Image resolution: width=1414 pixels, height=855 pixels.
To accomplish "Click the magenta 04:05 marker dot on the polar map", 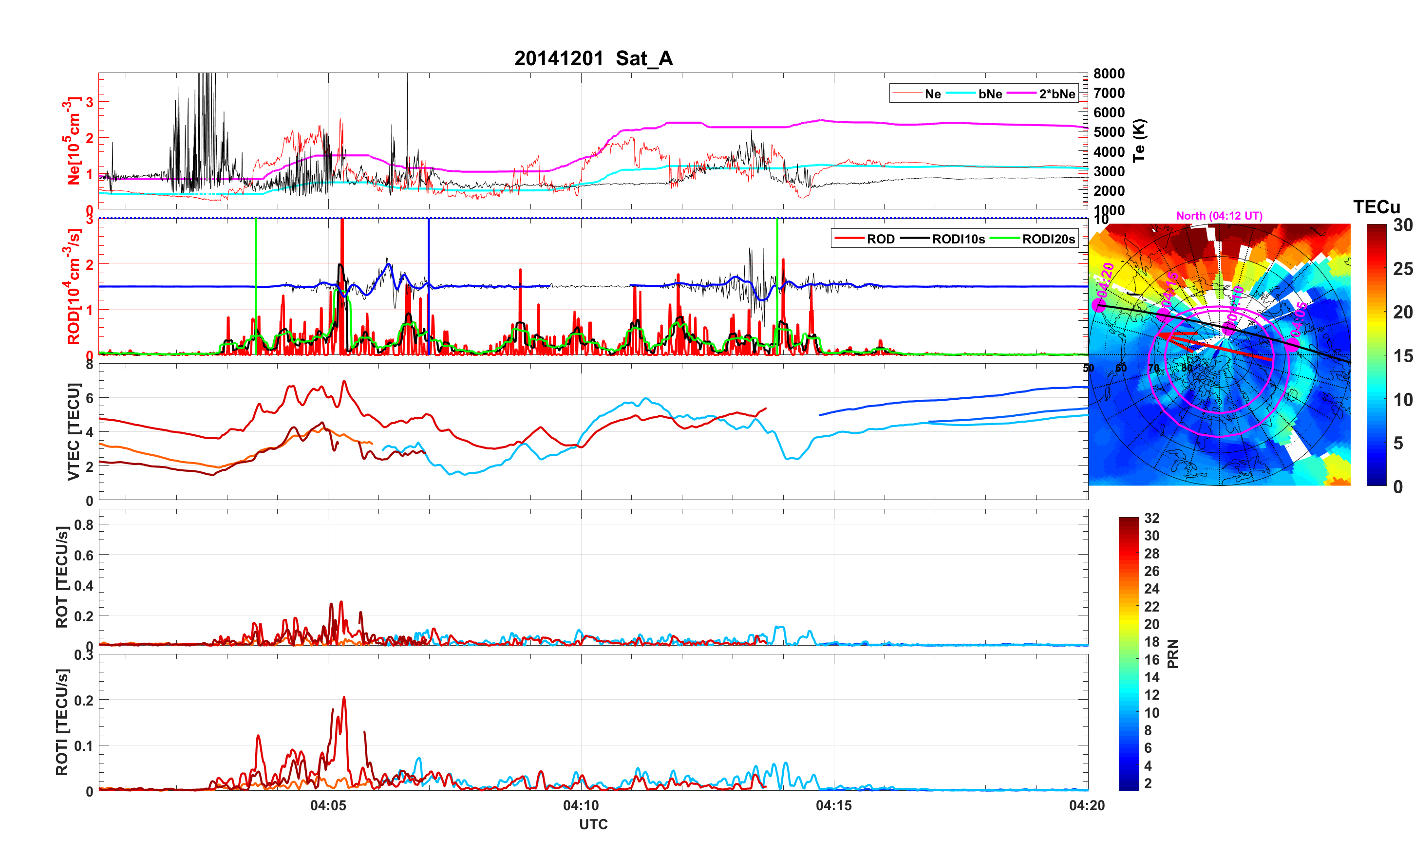I will (1291, 344).
